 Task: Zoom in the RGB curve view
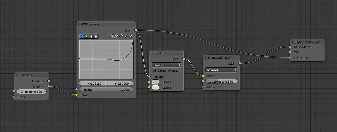click(x=111, y=36)
